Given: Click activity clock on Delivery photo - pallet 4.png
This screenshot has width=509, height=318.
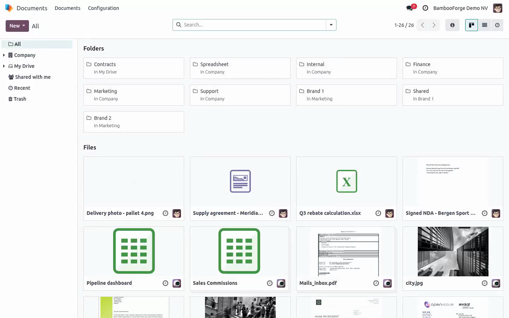Looking at the screenshot, I should [165, 213].
